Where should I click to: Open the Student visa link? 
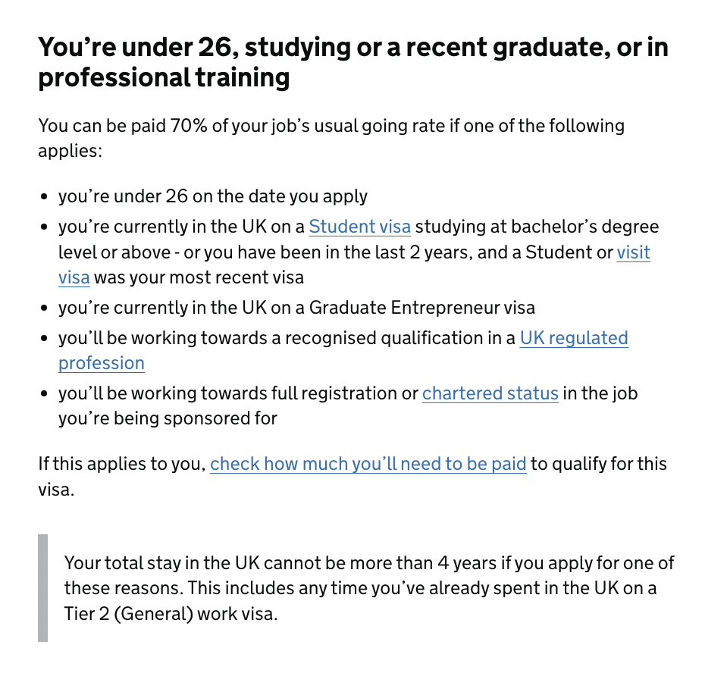[359, 227]
